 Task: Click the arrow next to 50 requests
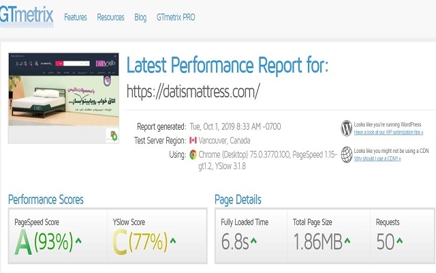[x=400, y=241]
